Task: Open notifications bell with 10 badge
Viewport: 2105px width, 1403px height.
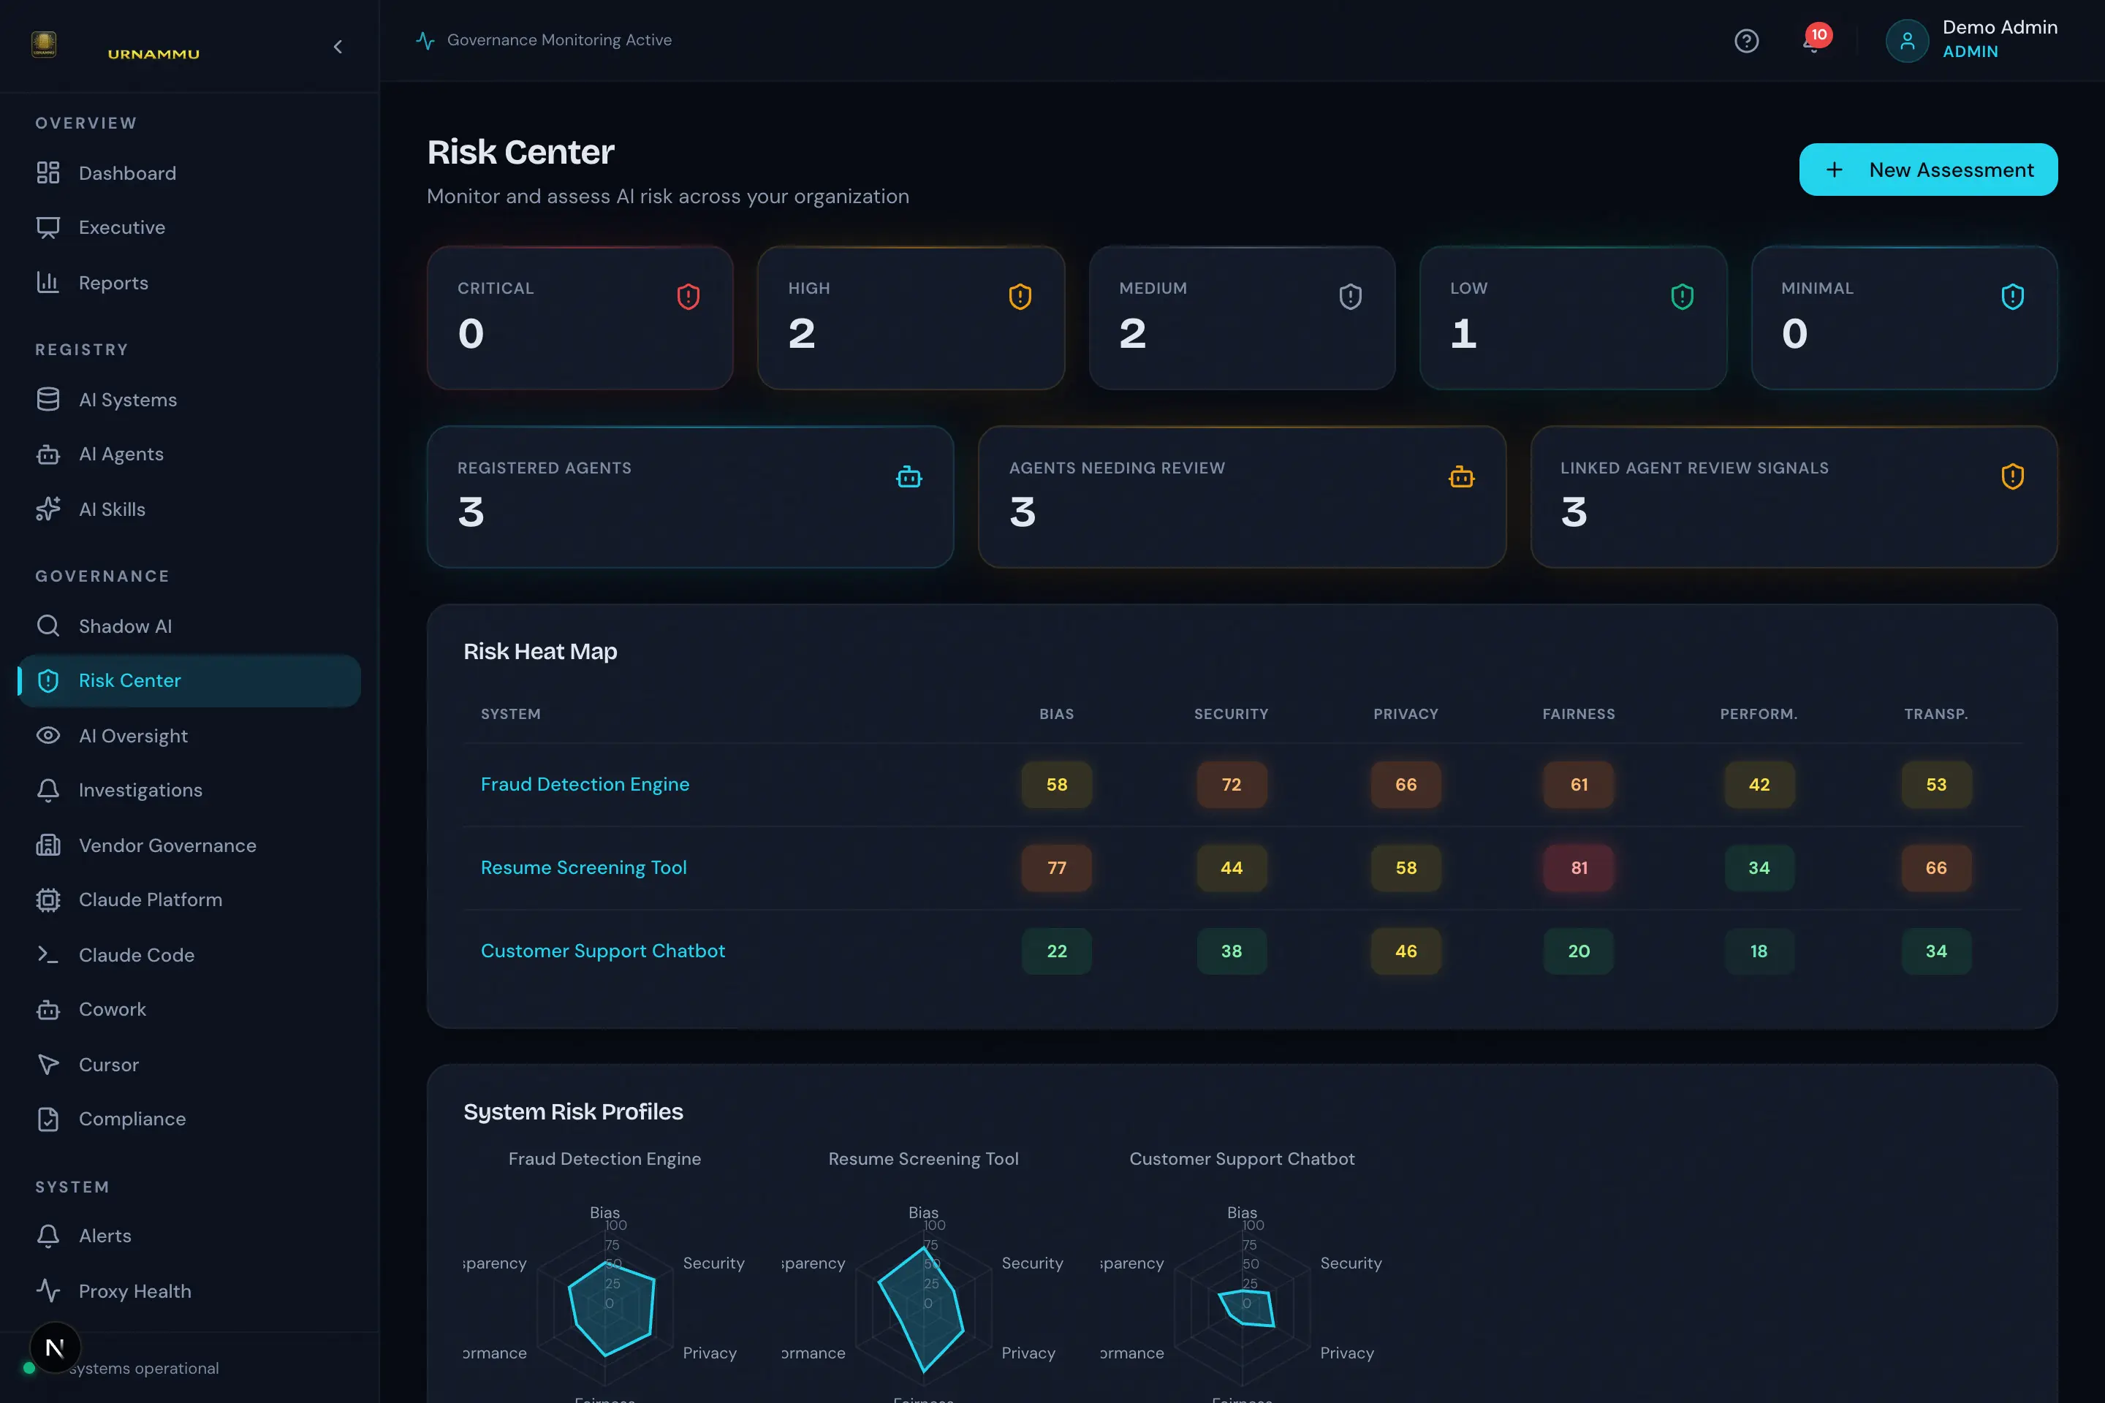Action: [x=1815, y=39]
